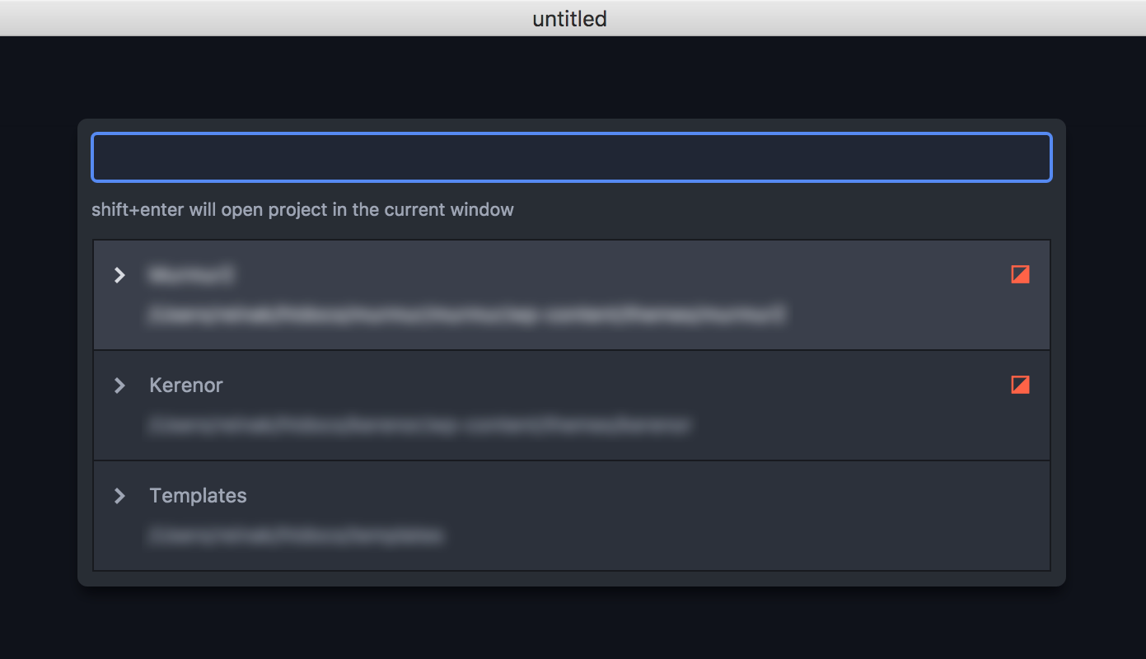Viewport: 1146px width, 659px height.
Task: Click the orange dev-mode icon on Kerenor row
Action: click(1020, 385)
